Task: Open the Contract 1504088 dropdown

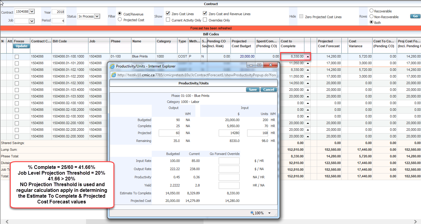Action: [32, 12]
